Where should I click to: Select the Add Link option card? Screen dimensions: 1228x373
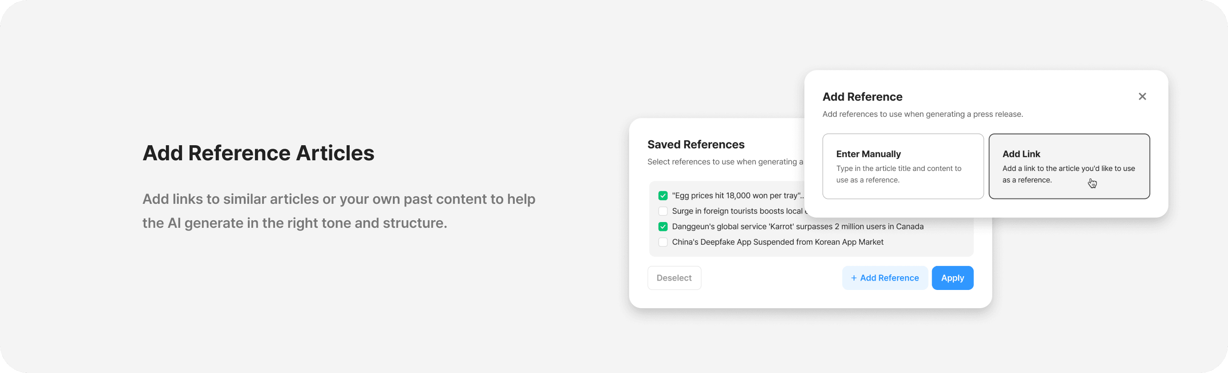(x=1069, y=166)
